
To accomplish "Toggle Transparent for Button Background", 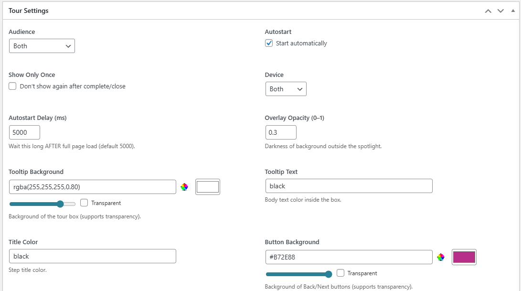I will coord(340,273).
